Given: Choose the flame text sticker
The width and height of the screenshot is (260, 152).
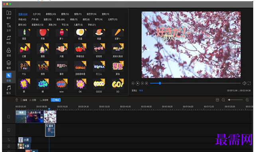Looking at the screenshot, I should (80, 66).
